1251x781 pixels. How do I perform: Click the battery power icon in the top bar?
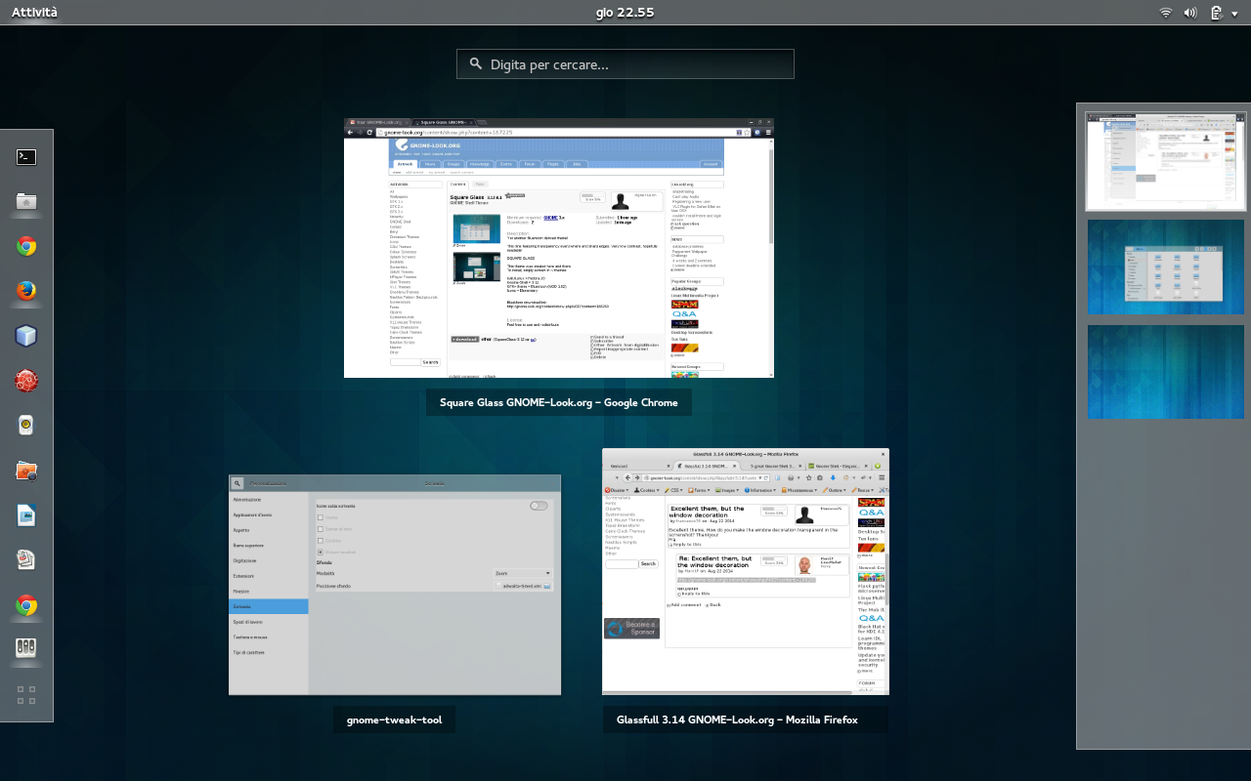pos(1217,13)
